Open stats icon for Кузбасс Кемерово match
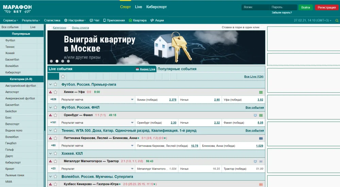The width and height of the screenshot is (340, 187). coord(51,184)
